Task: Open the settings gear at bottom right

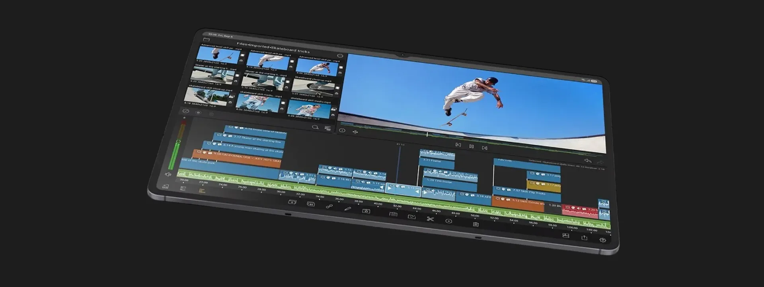Action: [x=603, y=240]
